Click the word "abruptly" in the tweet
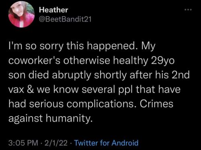 [72, 75]
